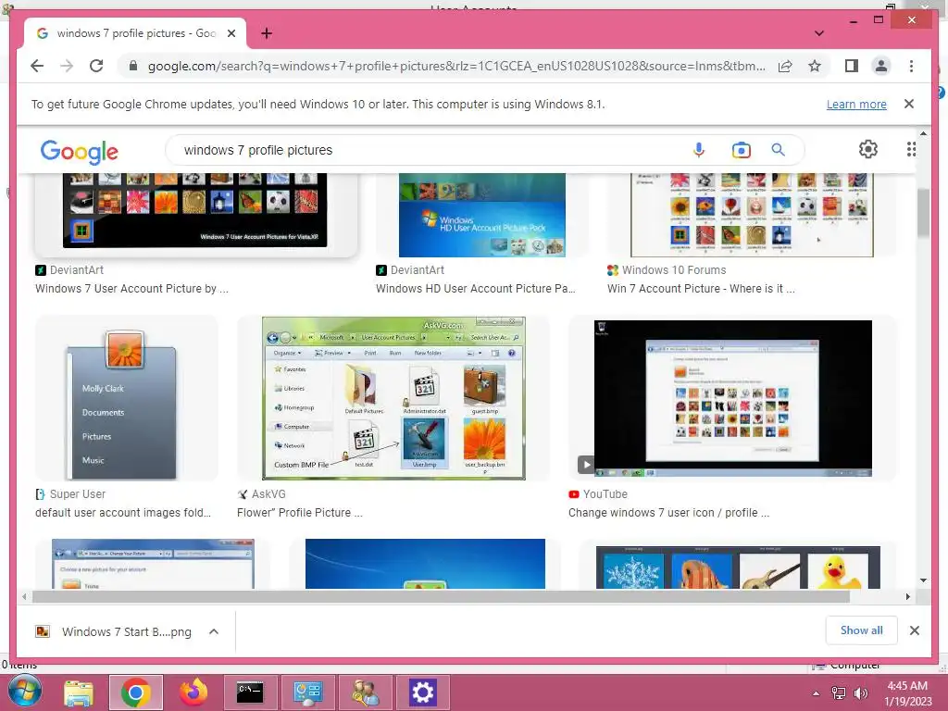Image resolution: width=948 pixels, height=711 pixels.
Task: Click the magnifier search button
Action: (778, 150)
